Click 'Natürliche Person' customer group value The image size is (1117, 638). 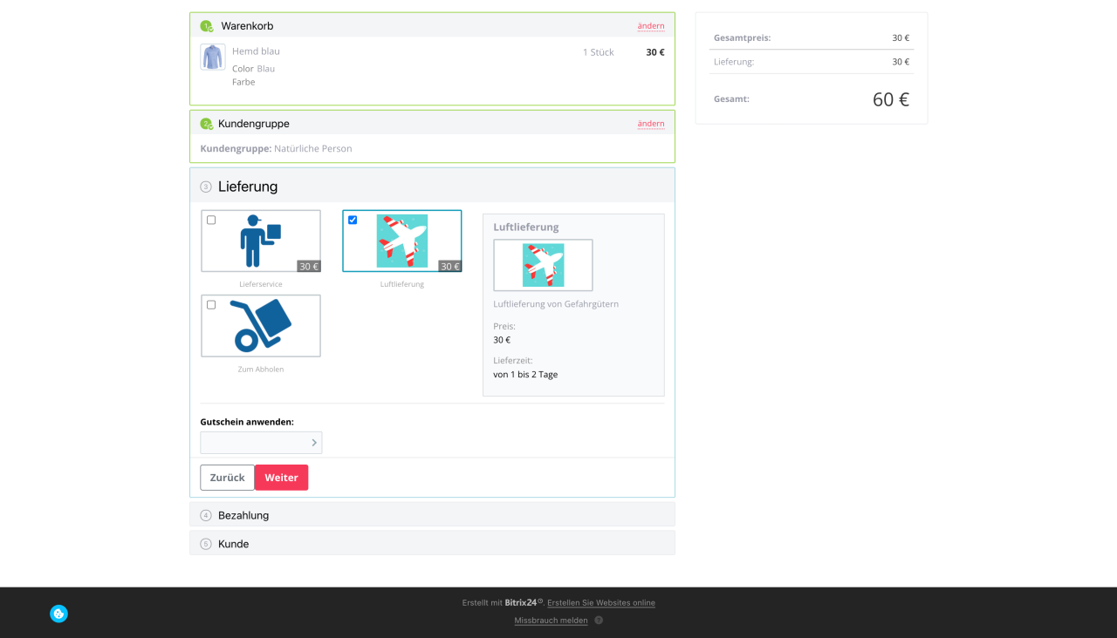[x=313, y=149]
